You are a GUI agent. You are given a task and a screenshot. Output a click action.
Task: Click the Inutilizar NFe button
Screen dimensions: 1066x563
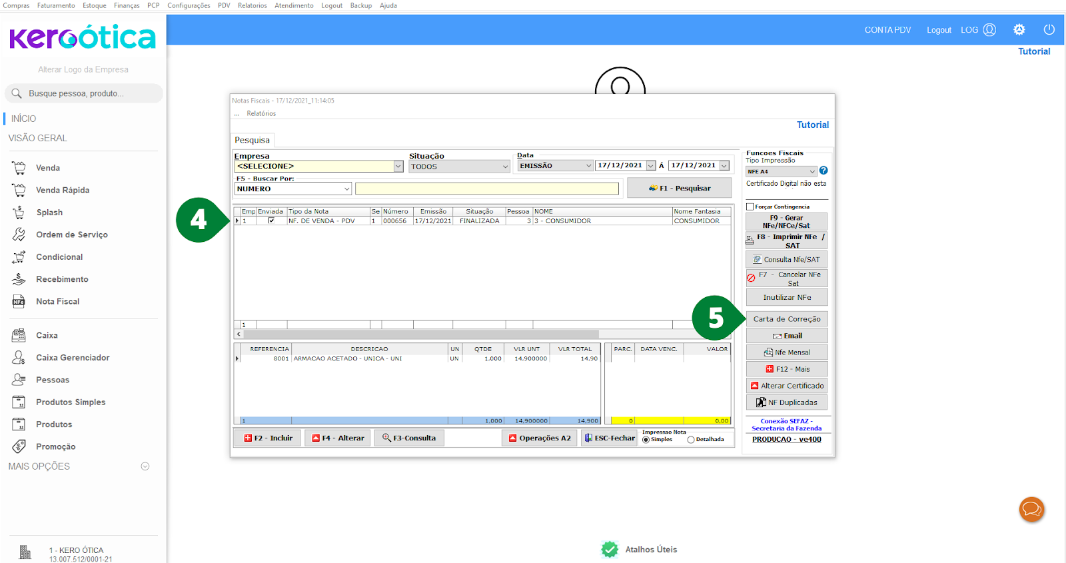coord(787,297)
